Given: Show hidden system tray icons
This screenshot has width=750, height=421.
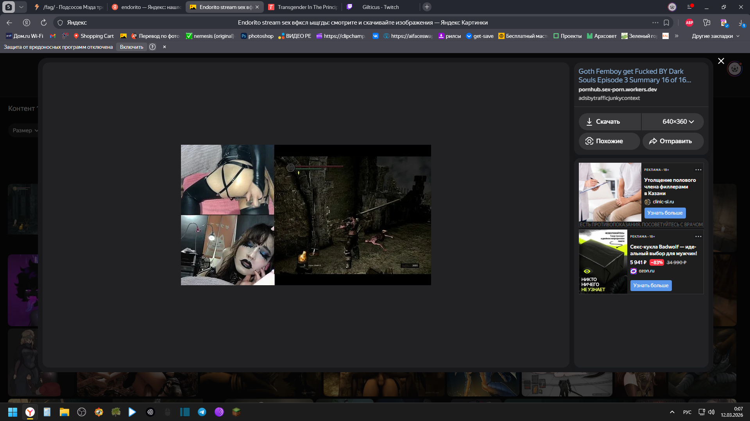Looking at the screenshot, I should (672, 412).
